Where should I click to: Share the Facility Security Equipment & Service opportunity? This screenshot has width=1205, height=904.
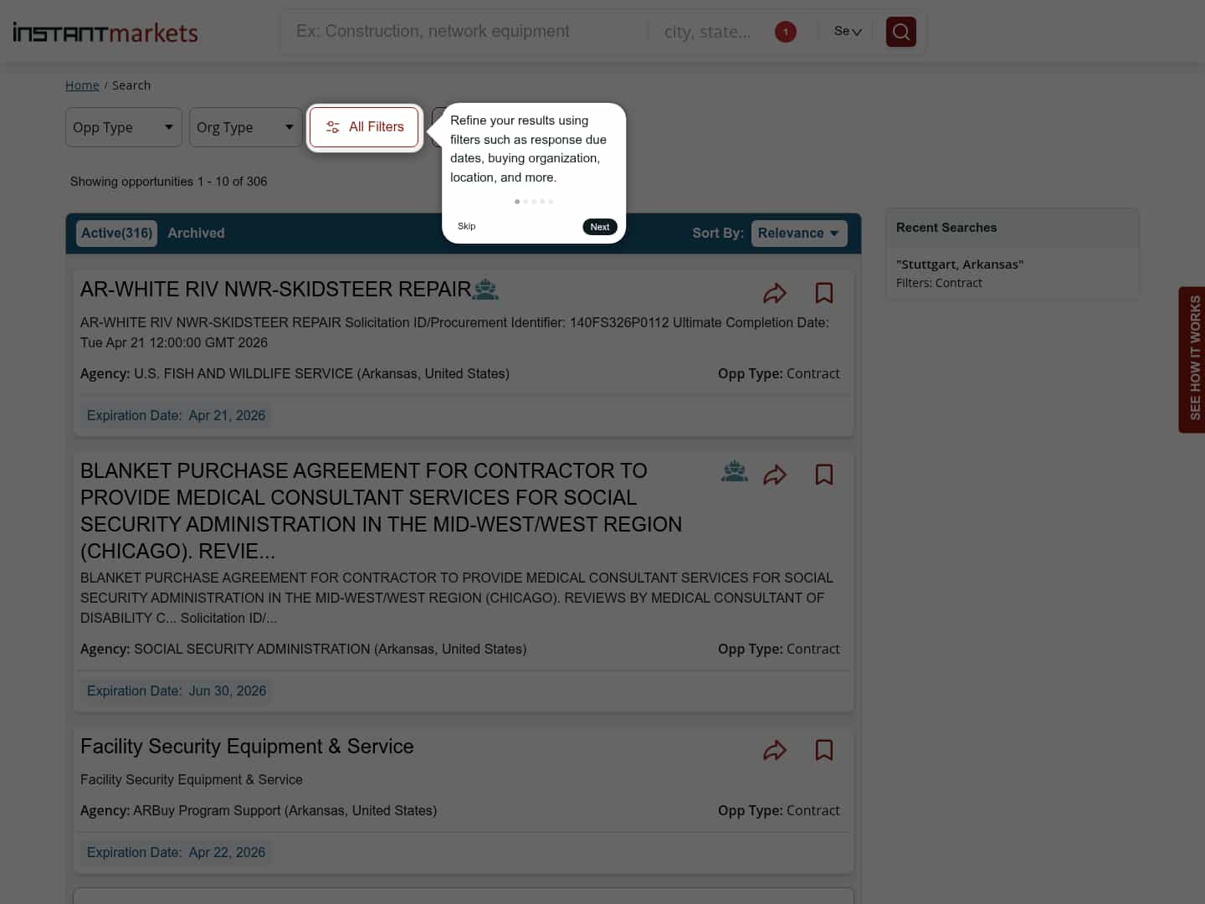coord(774,750)
